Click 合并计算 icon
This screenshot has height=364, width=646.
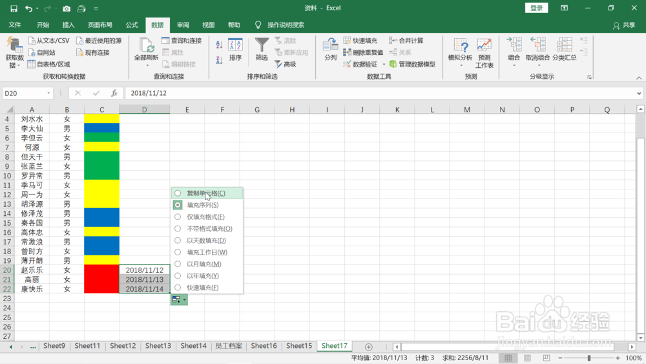[x=393, y=40]
